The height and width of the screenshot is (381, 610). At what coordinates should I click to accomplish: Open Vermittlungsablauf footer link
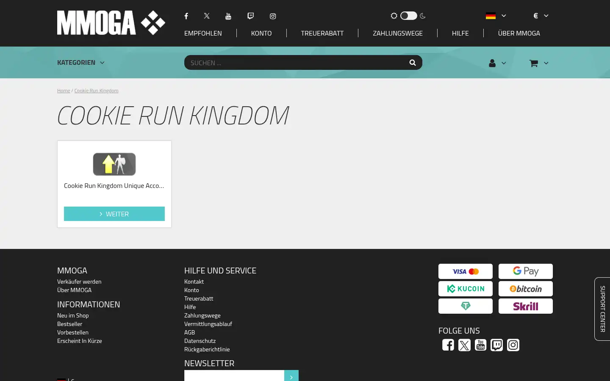coord(208,324)
